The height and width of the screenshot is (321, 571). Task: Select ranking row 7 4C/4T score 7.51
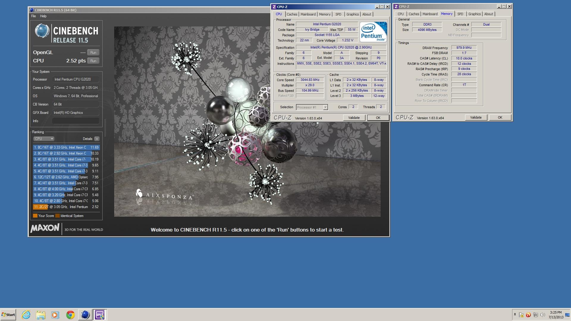click(x=66, y=183)
